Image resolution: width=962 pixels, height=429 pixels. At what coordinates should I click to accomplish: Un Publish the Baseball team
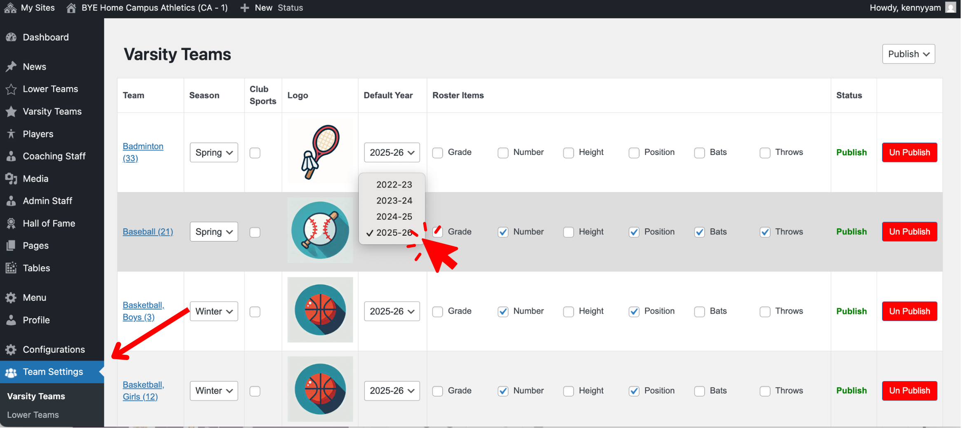pyautogui.click(x=909, y=232)
